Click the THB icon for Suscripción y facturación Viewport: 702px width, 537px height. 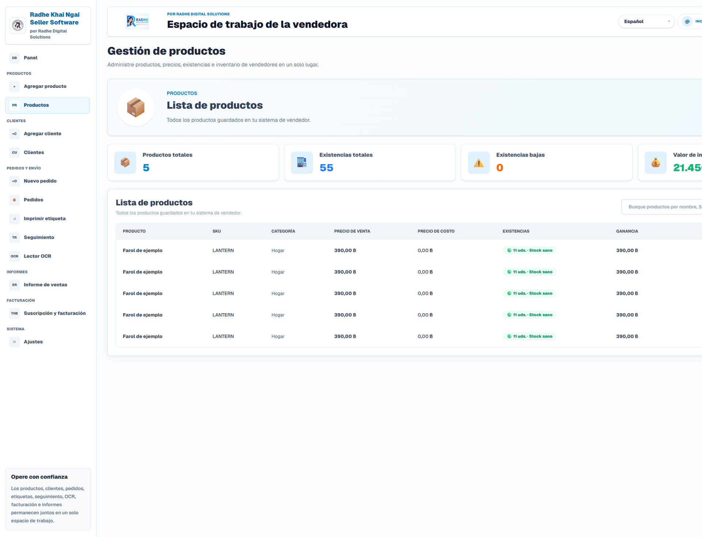[x=14, y=313]
